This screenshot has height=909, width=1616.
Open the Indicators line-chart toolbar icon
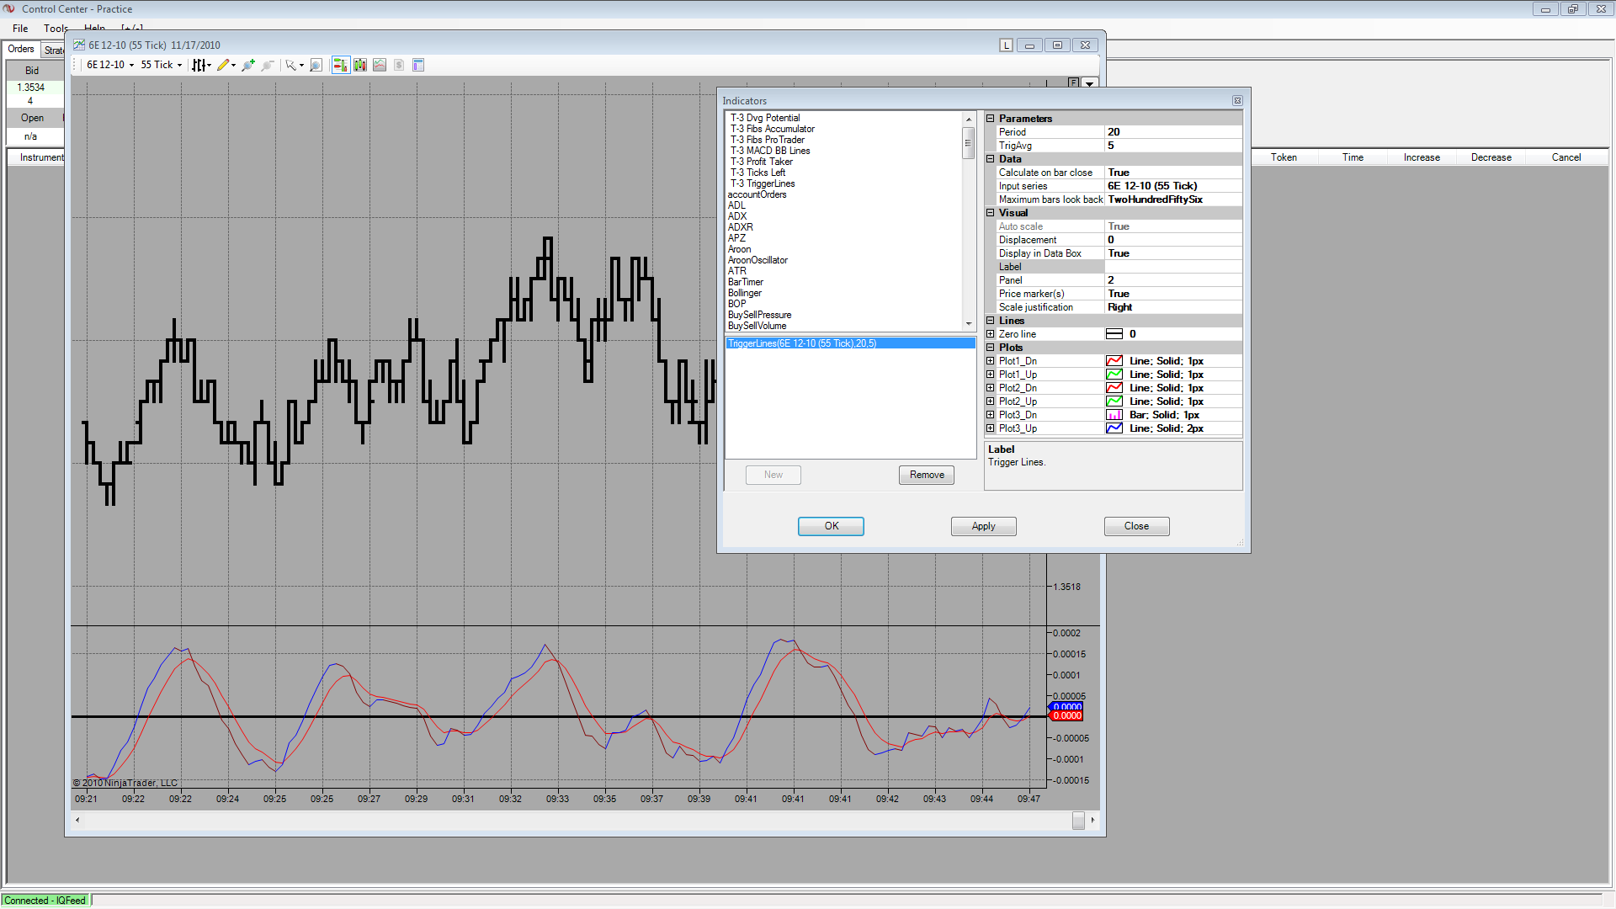pyautogui.click(x=380, y=65)
